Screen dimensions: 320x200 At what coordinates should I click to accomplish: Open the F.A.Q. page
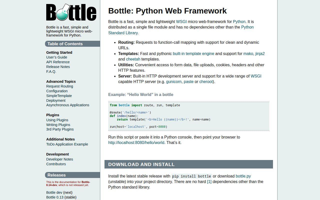[51, 71]
